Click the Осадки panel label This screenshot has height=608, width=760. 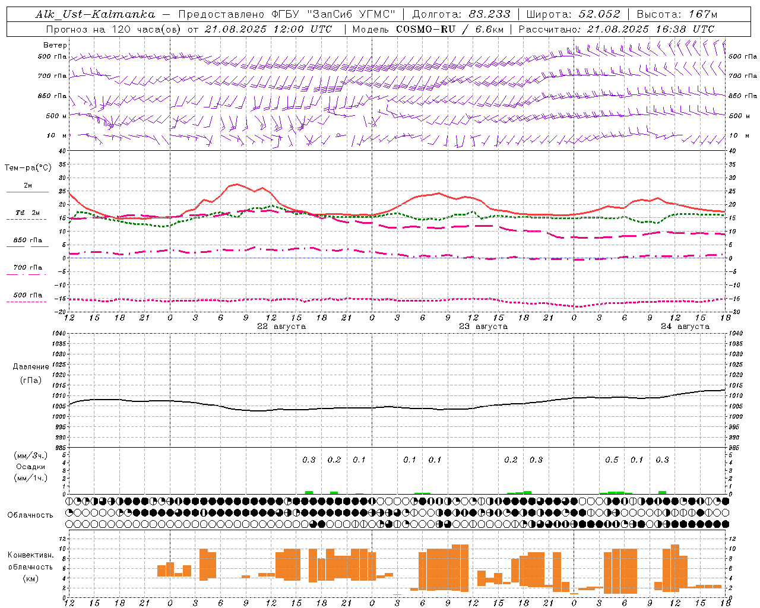[31, 467]
